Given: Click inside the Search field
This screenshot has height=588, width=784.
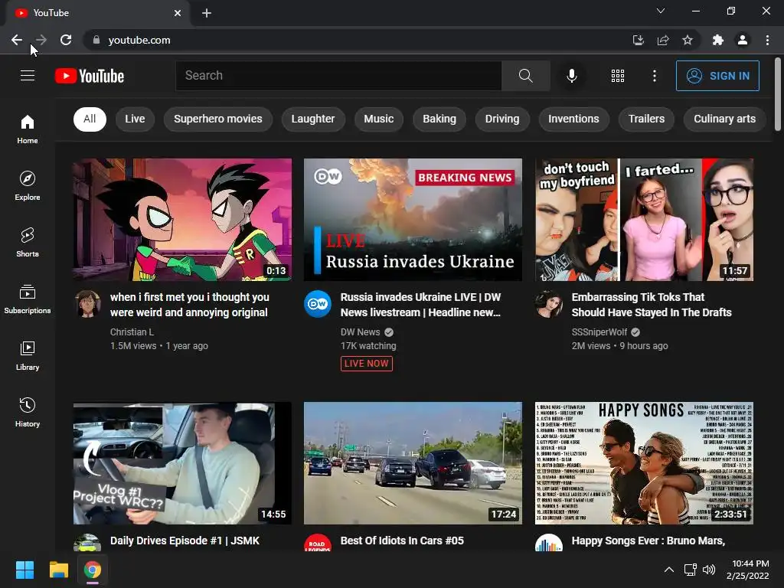Looking at the screenshot, I should pyautogui.click(x=338, y=76).
